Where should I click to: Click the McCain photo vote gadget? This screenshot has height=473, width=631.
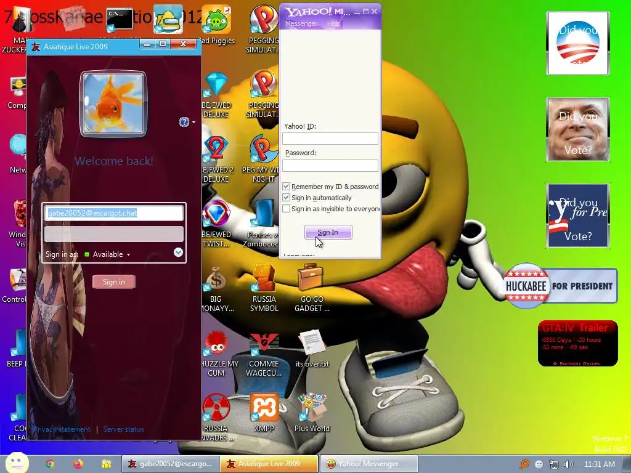tap(578, 129)
